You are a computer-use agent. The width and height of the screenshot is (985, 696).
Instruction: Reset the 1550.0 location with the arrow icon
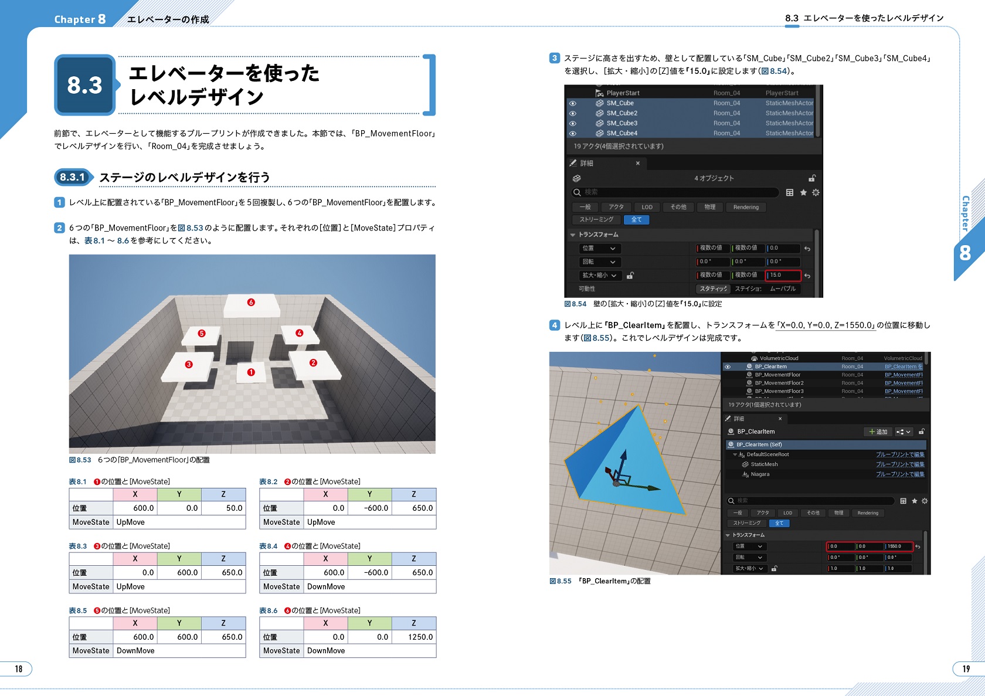(918, 546)
